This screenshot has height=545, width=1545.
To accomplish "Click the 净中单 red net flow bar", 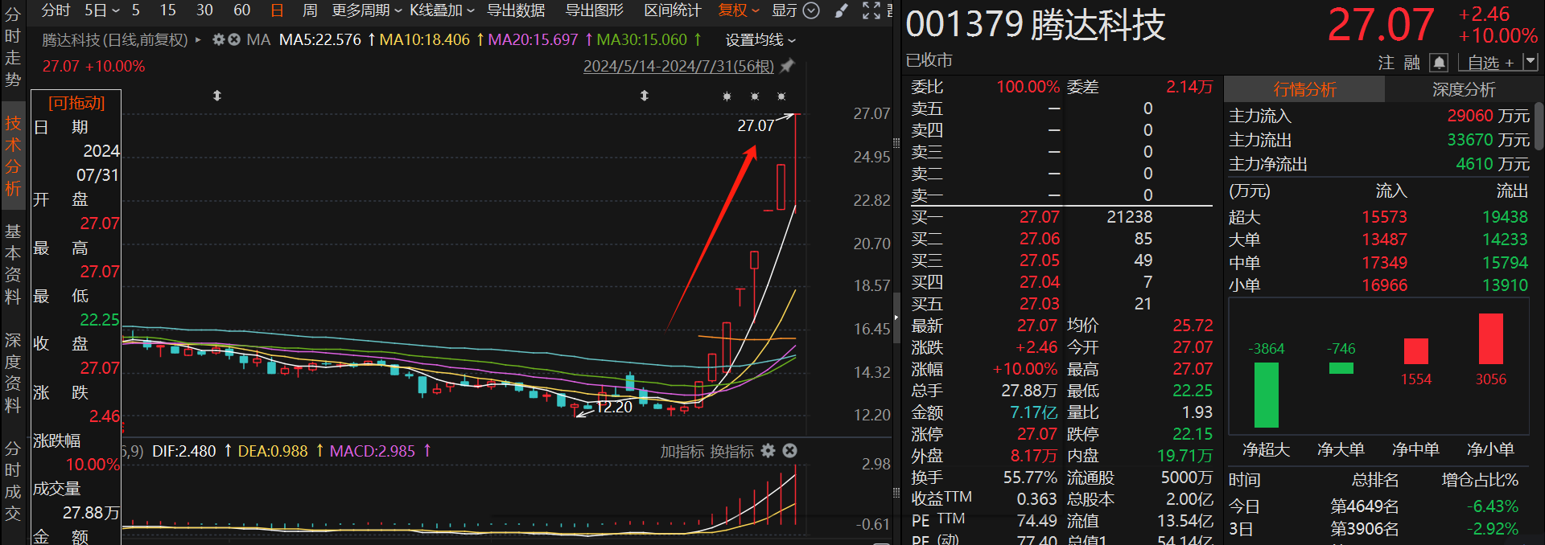I will 1416,351.
